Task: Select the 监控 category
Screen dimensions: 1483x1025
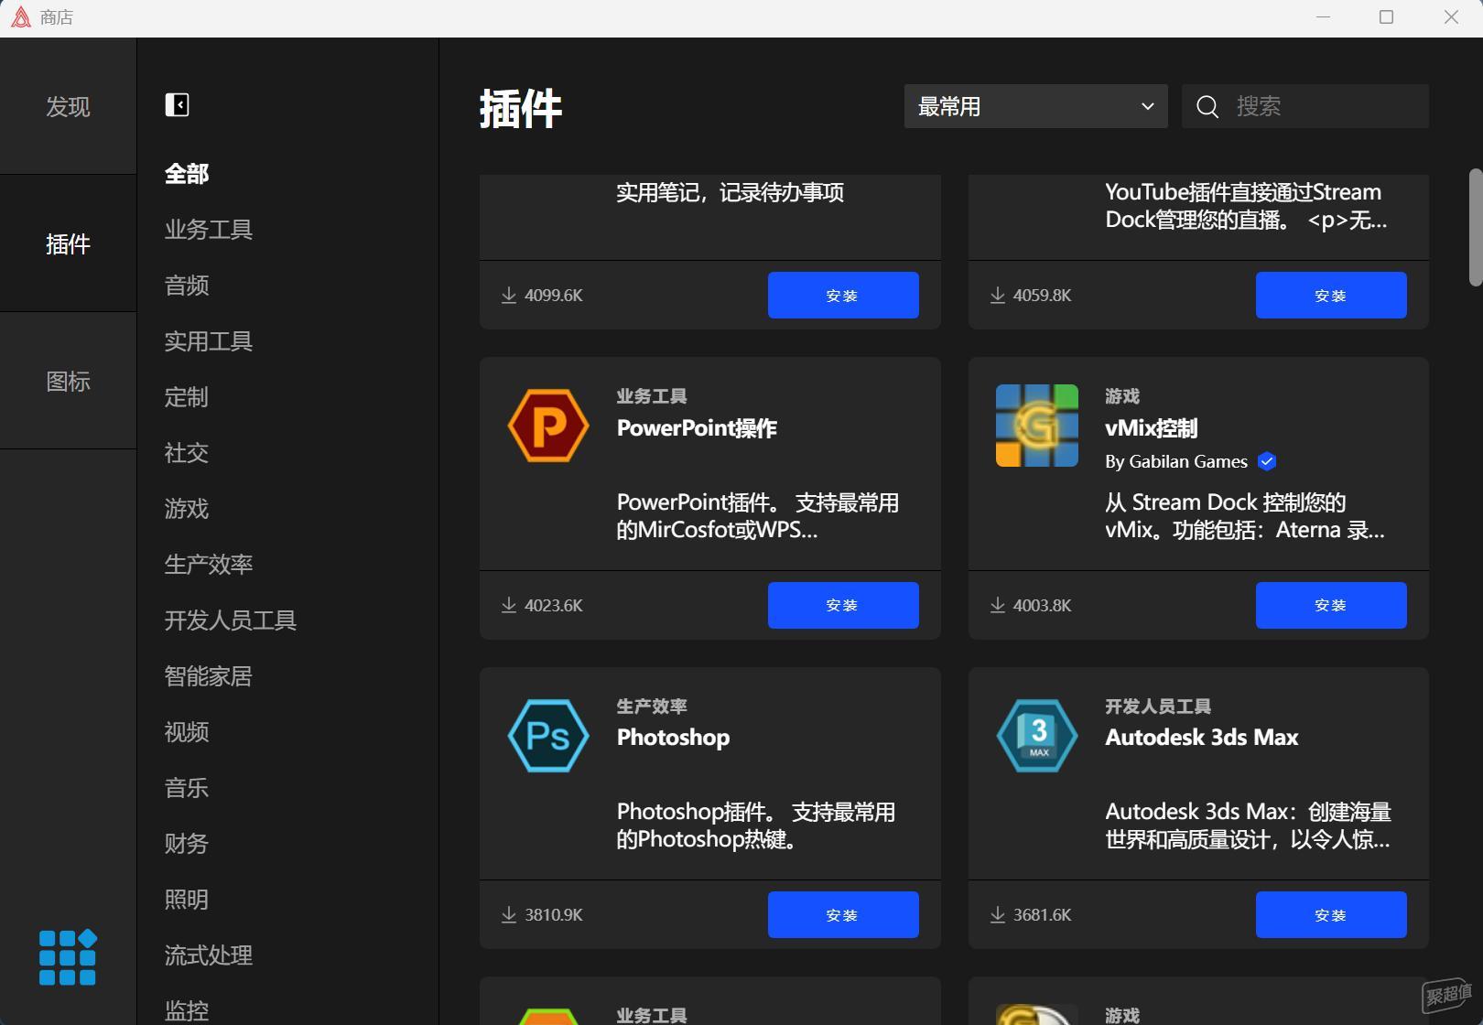Action: tap(187, 1011)
